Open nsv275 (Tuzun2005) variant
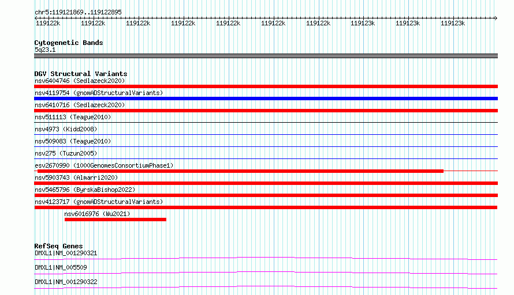The image size is (514, 295). pos(66,153)
